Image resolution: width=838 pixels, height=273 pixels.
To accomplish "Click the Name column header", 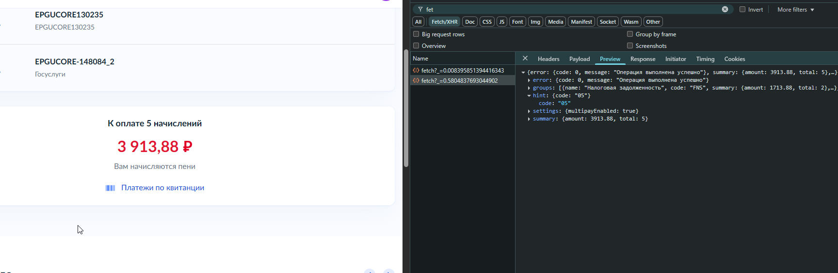I will tap(463, 59).
